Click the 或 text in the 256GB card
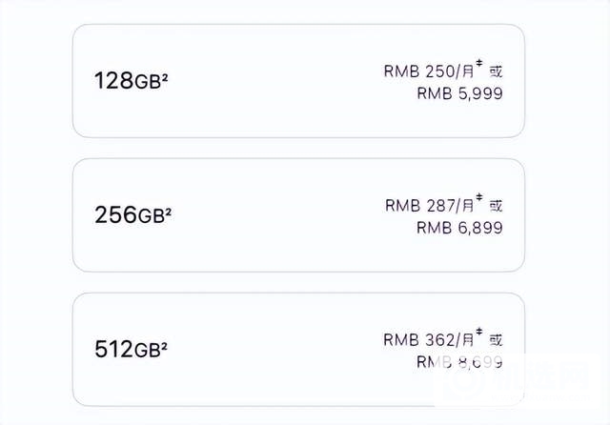 pyautogui.click(x=496, y=205)
